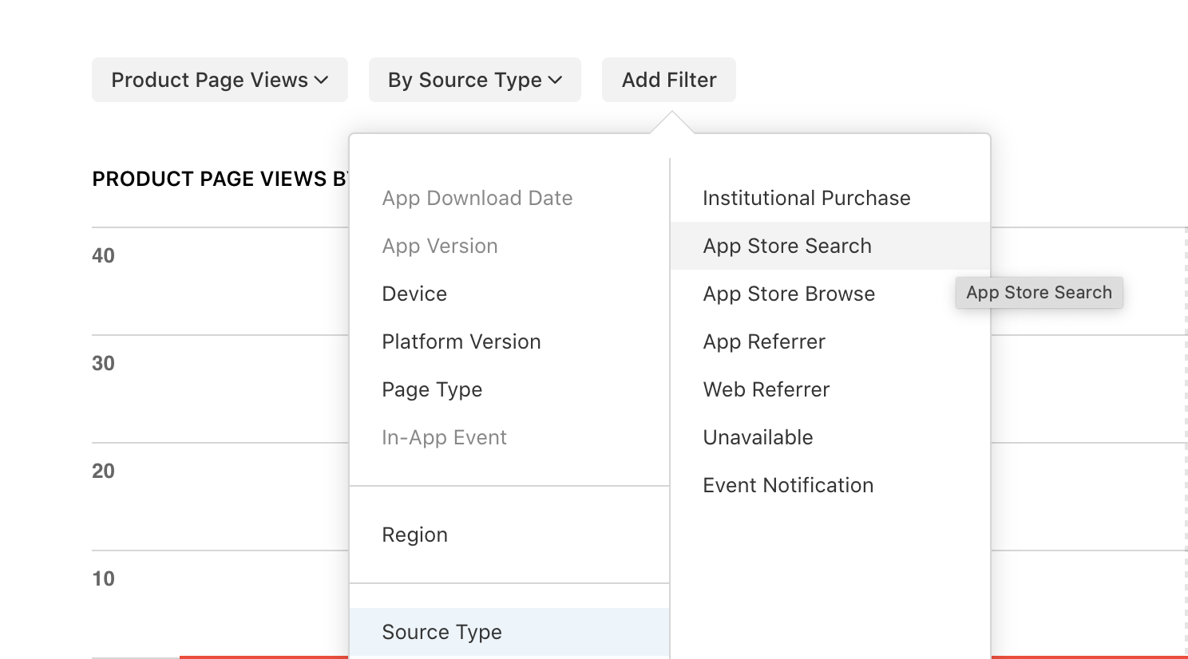Image resolution: width=1188 pixels, height=659 pixels.
Task: Pick Platform Version filter category
Action: (461, 341)
